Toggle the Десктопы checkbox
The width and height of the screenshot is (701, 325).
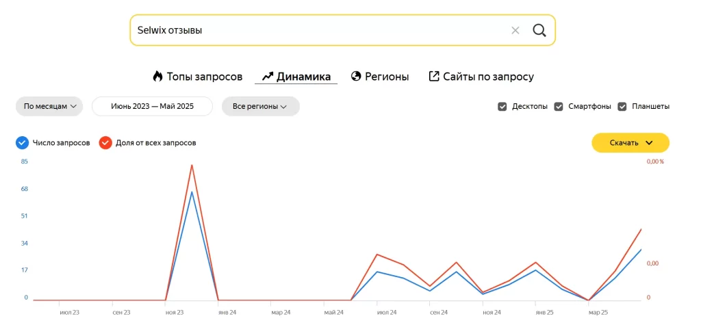(x=502, y=107)
